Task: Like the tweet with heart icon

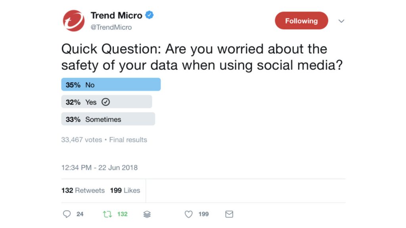Action: pos(189,214)
